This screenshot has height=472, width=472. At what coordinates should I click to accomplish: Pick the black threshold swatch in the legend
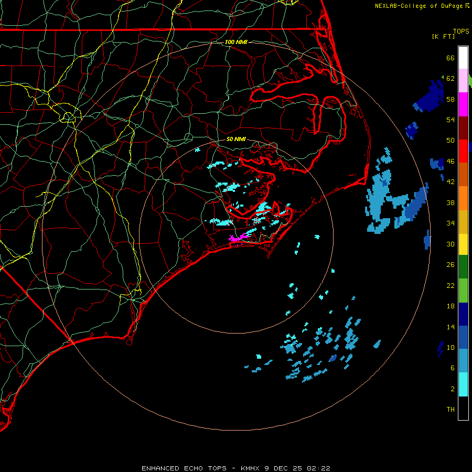[463, 408]
